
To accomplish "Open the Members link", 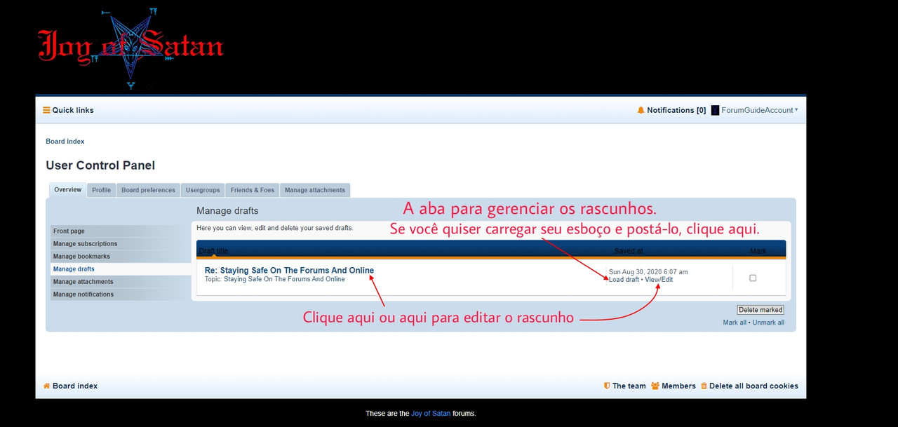I will click(x=678, y=386).
